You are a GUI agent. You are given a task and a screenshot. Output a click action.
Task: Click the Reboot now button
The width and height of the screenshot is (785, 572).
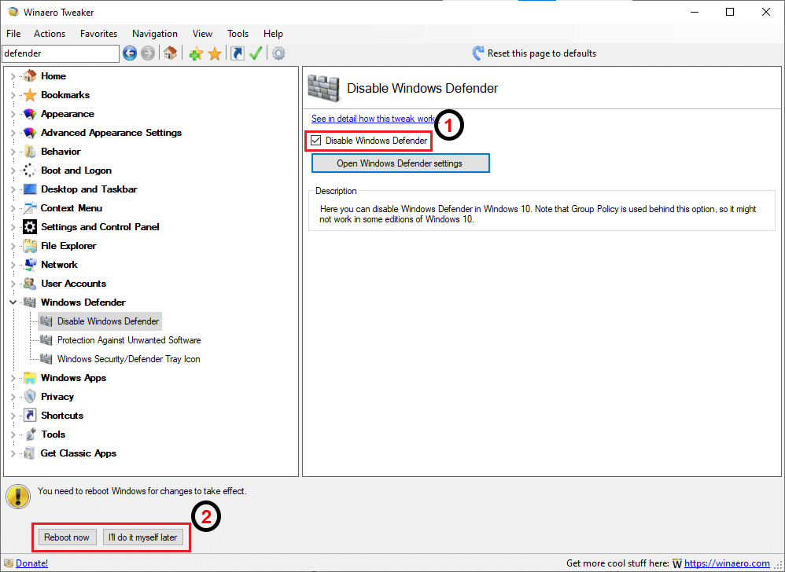[67, 537]
